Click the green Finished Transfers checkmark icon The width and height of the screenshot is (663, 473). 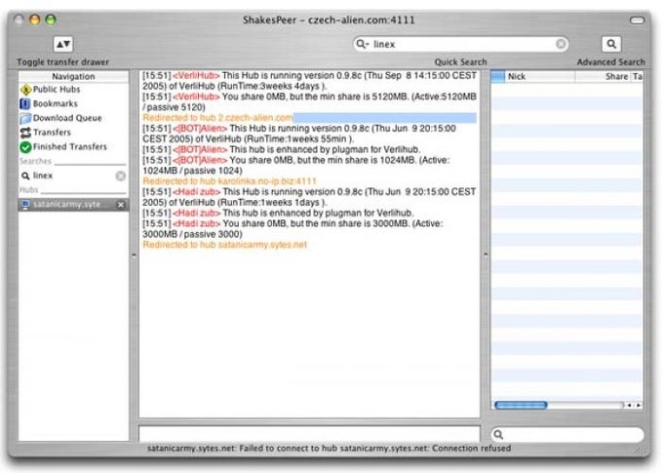click(x=25, y=147)
